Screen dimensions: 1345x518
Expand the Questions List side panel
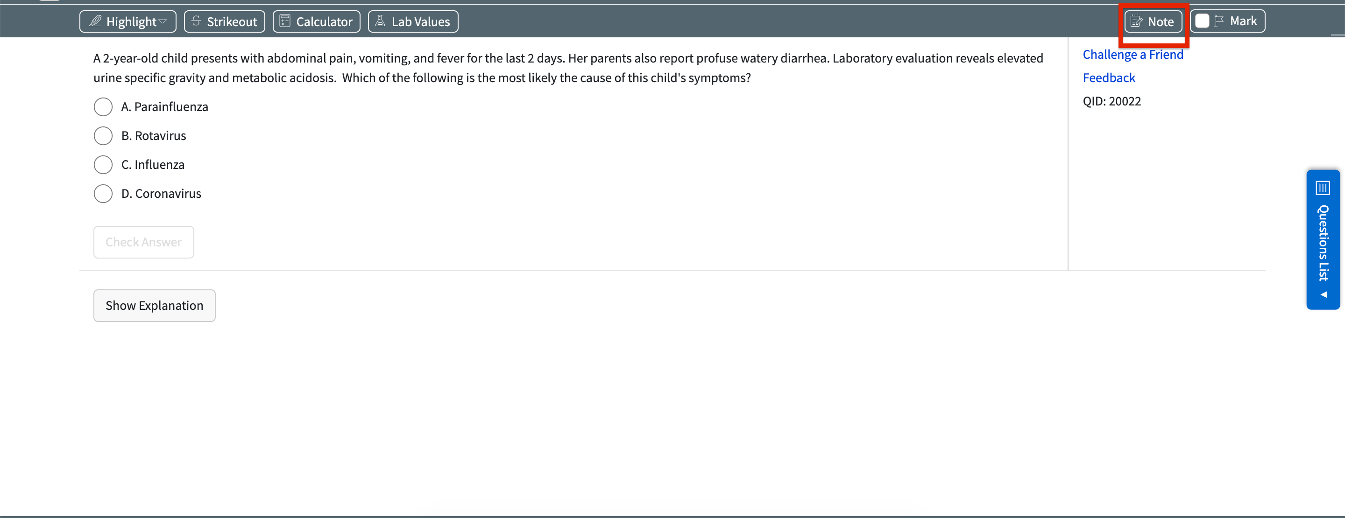coord(1323,243)
